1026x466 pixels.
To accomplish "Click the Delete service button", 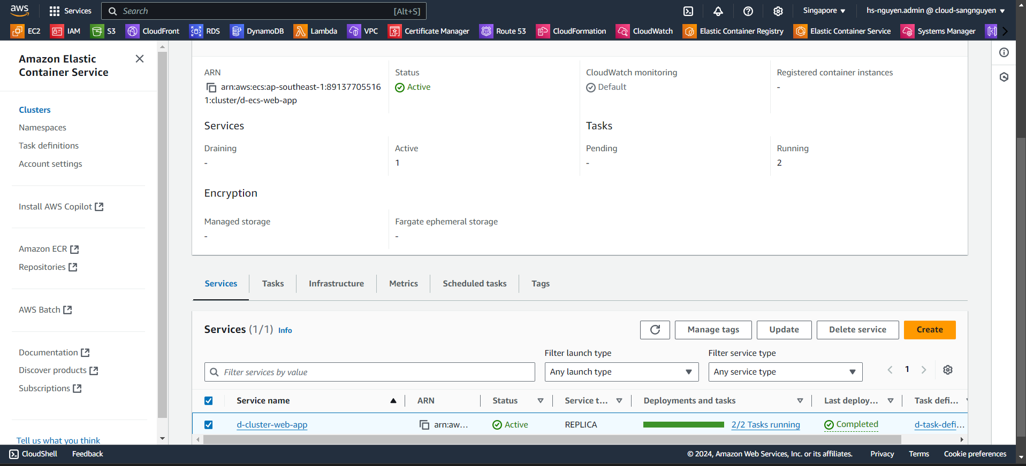I will point(858,330).
